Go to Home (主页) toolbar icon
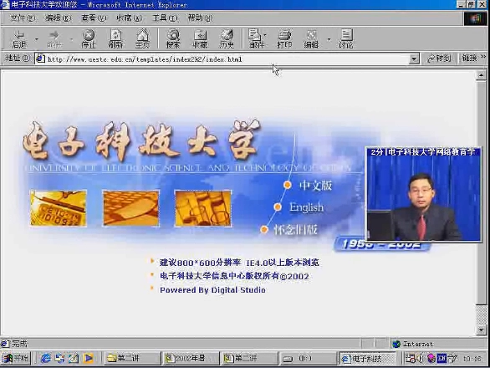The width and height of the screenshot is (490, 368). [x=142, y=38]
